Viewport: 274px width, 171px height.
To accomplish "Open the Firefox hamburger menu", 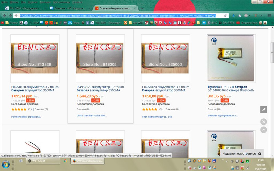I will (269, 15).
